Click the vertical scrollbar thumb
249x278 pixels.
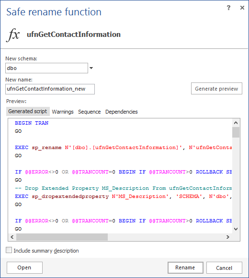pos(236,132)
